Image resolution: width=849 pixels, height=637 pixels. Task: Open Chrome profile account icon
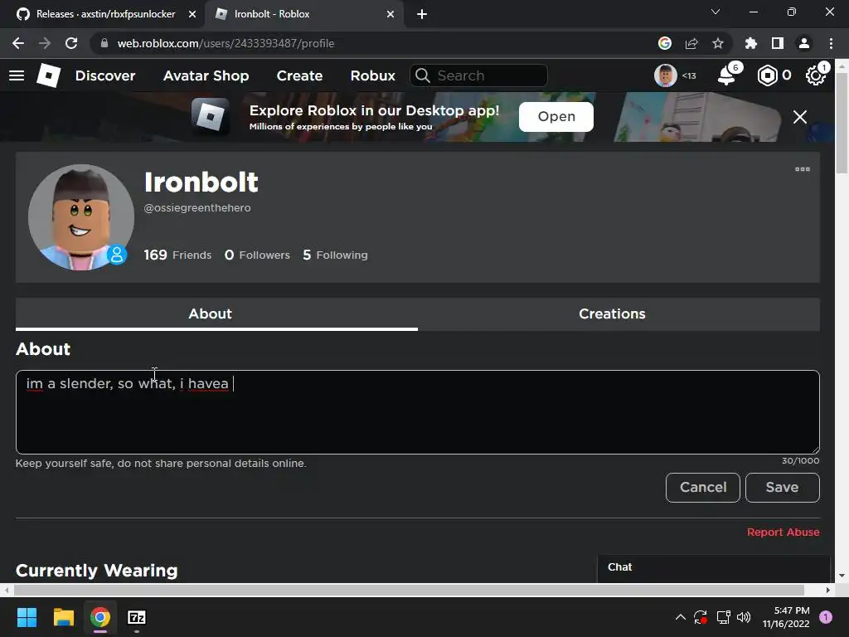pyautogui.click(x=804, y=43)
